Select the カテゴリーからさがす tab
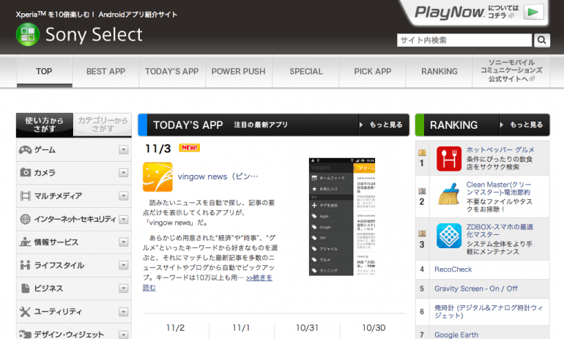Viewport: 564px width, 339px height. 103,124
